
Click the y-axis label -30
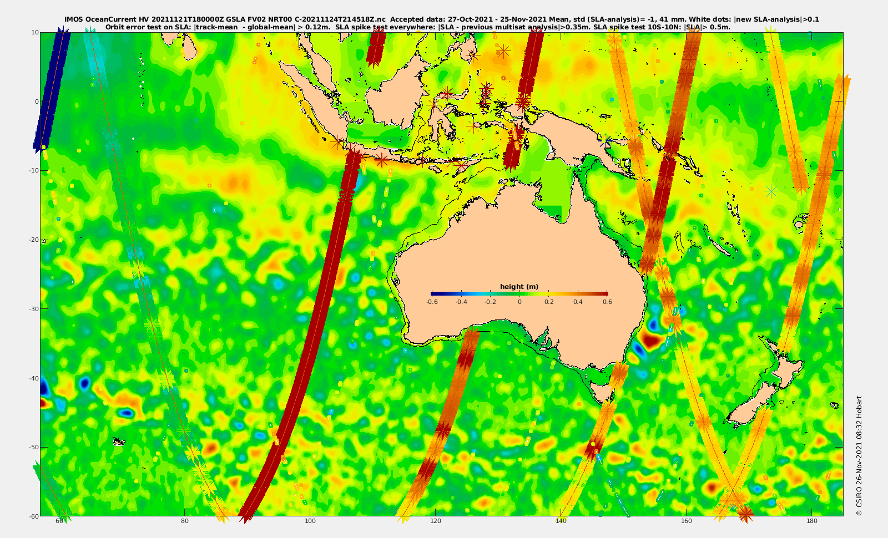click(33, 308)
